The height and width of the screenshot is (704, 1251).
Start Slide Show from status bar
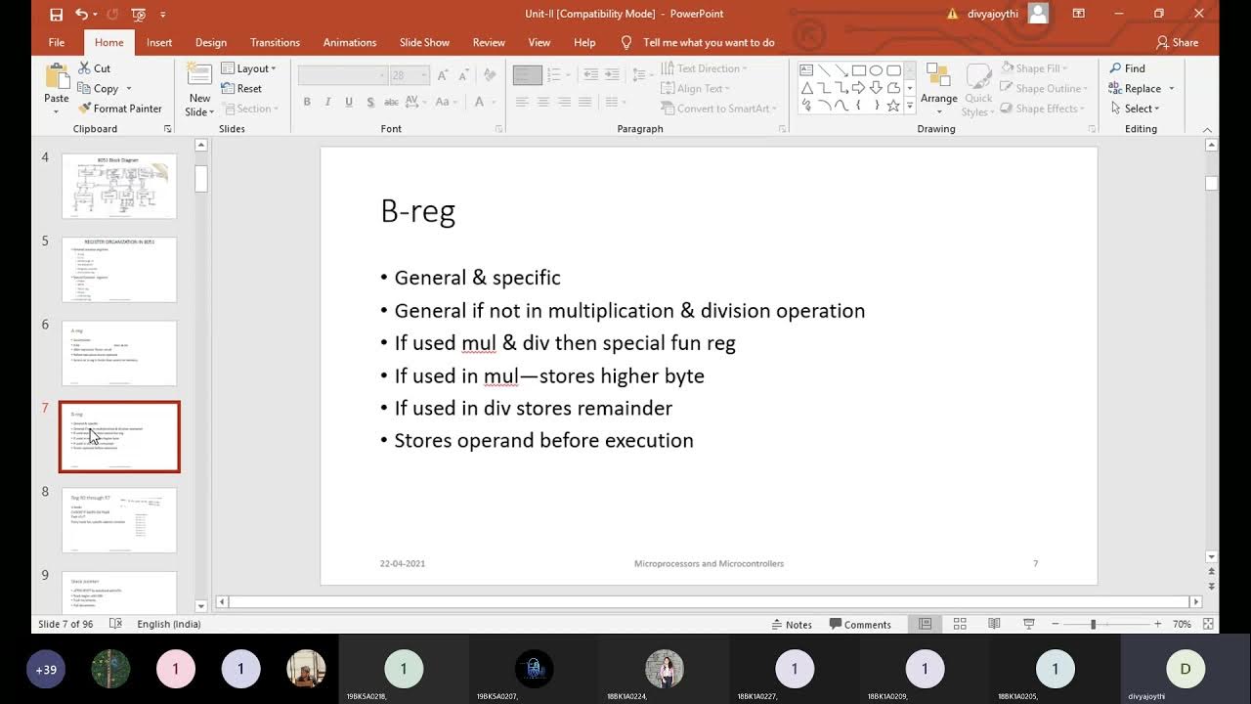click(1029, 624)
